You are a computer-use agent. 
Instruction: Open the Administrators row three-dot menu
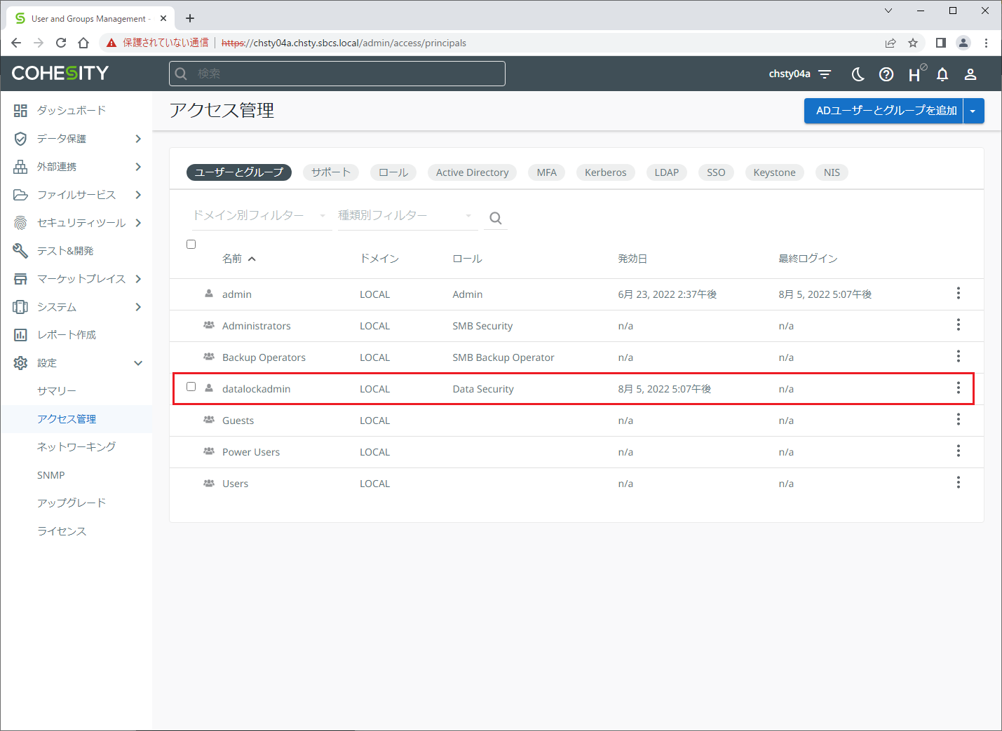[x=959, y=325]
